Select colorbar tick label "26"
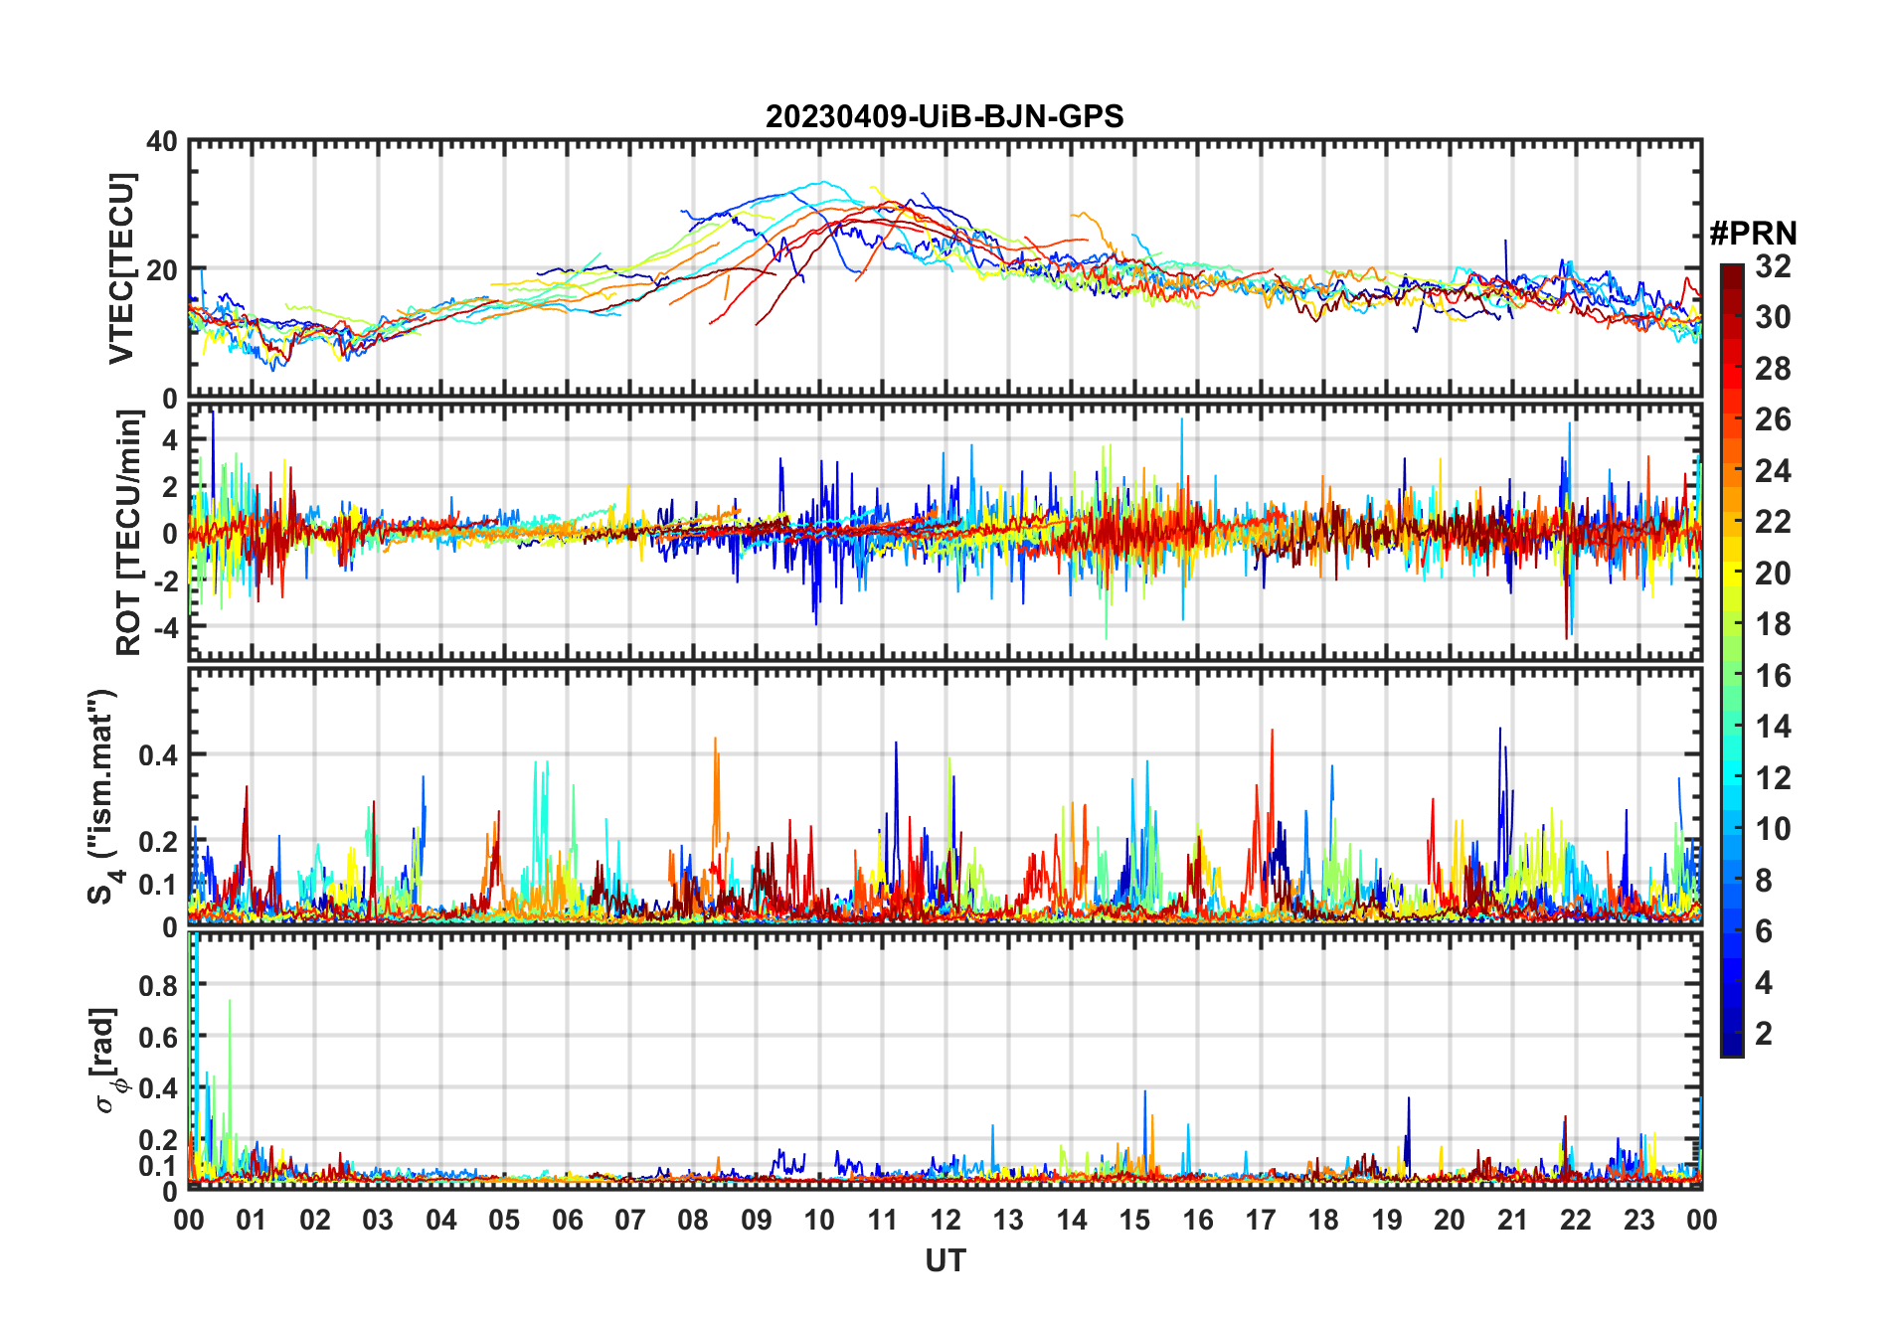This screenshot has width=1891, height=1322. 1773,419
